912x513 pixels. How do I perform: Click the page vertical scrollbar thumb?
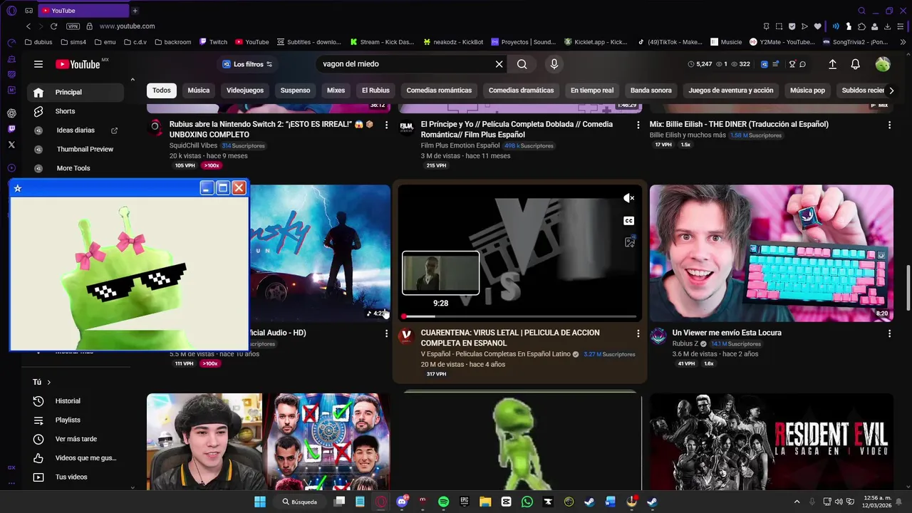coord(908,287)
